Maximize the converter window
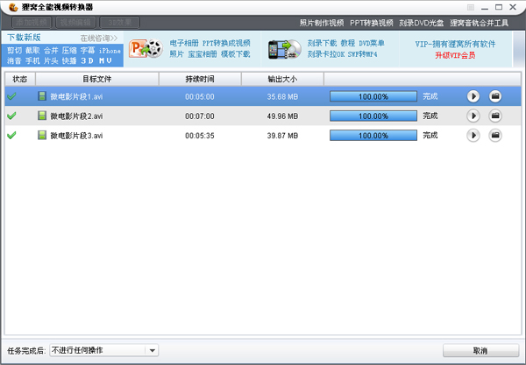526x365 pixels. point(499,7)
